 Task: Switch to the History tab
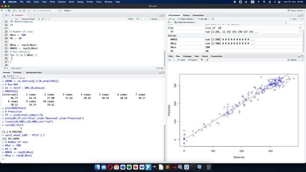186,15
